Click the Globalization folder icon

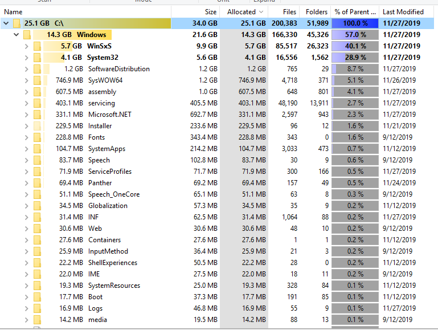(37, 206)
